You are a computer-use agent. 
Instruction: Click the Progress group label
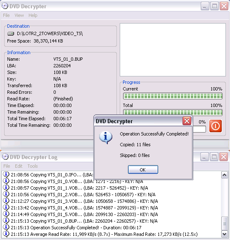(131, 82)
